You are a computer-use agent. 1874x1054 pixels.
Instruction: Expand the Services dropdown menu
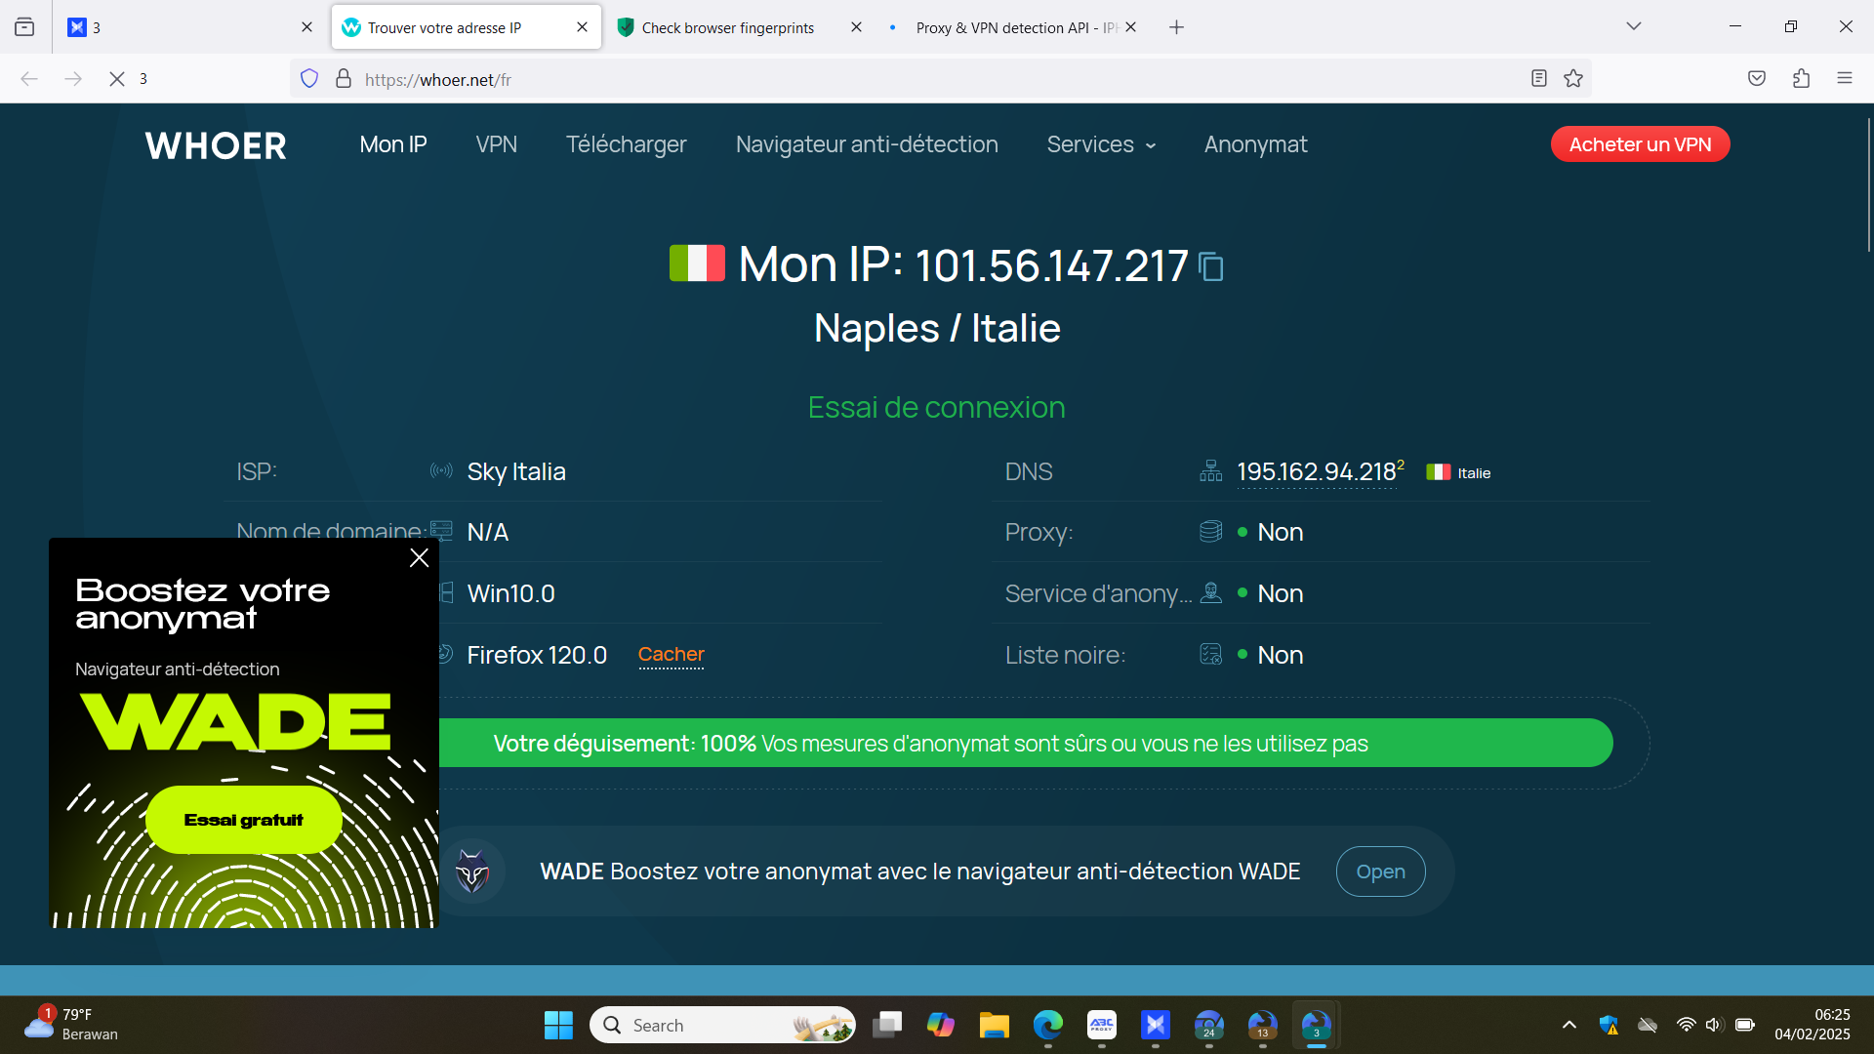click(1102, 144)
